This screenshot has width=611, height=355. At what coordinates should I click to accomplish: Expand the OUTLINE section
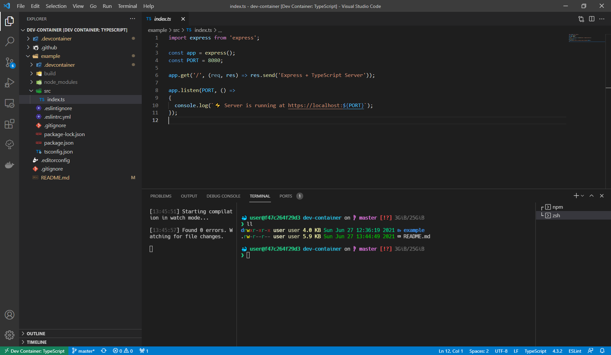tap(81, 334)
